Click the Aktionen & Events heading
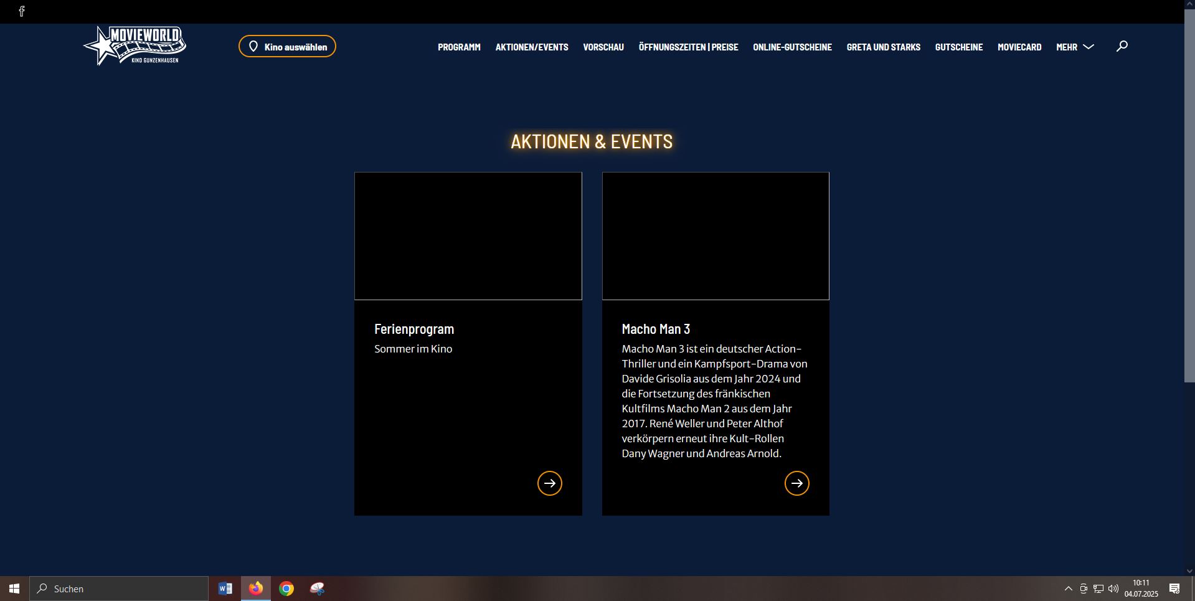 click(592, 141)
